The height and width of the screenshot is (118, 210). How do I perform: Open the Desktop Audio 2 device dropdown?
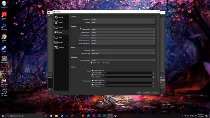tap(123, 32)
